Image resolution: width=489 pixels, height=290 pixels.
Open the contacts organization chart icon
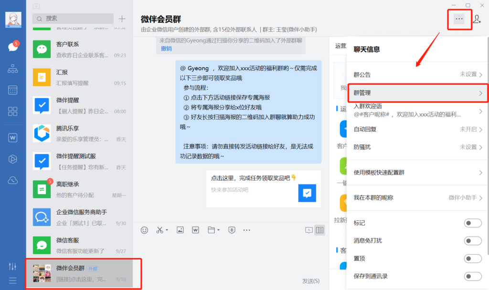tap(13, 69)
